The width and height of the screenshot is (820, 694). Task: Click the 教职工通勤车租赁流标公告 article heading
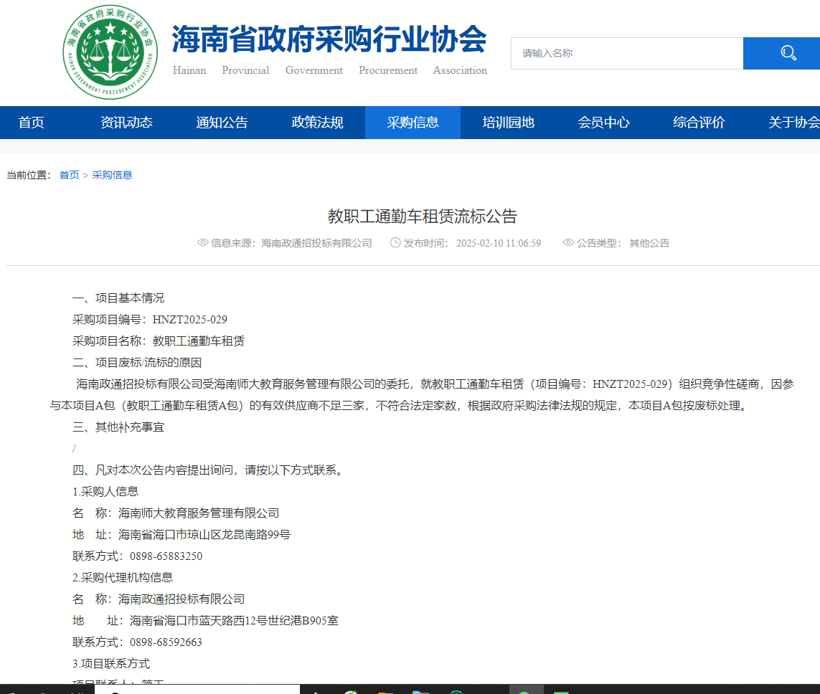point(423,217)
